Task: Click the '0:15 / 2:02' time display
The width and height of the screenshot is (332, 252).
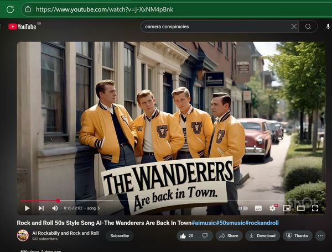Action: point(73,208)
